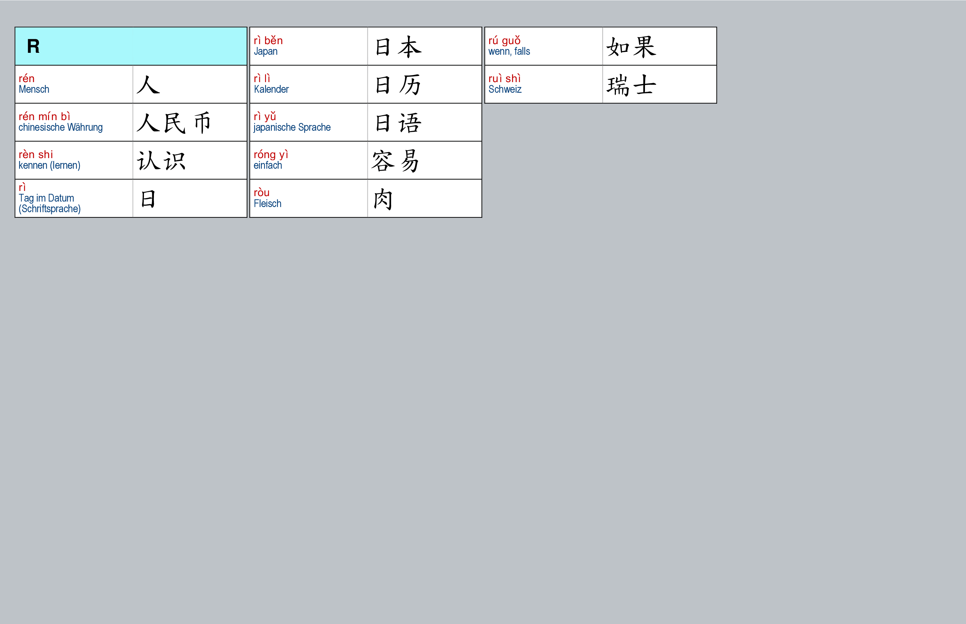This screenshot has width=966, height=624.
Task: Click the Japan translation text
Action: [x=266, y=52]
